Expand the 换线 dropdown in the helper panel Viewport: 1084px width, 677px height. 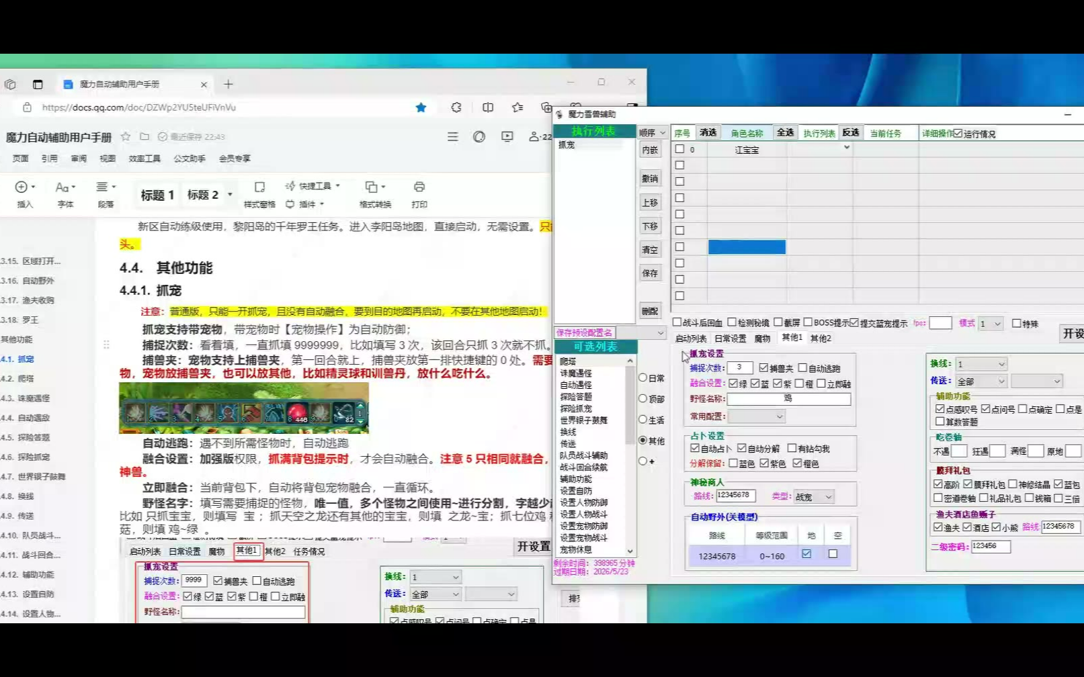[1001, 364]
